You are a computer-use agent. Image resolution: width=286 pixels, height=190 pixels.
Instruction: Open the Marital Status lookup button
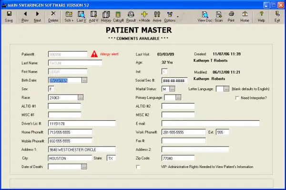(172, 89)
